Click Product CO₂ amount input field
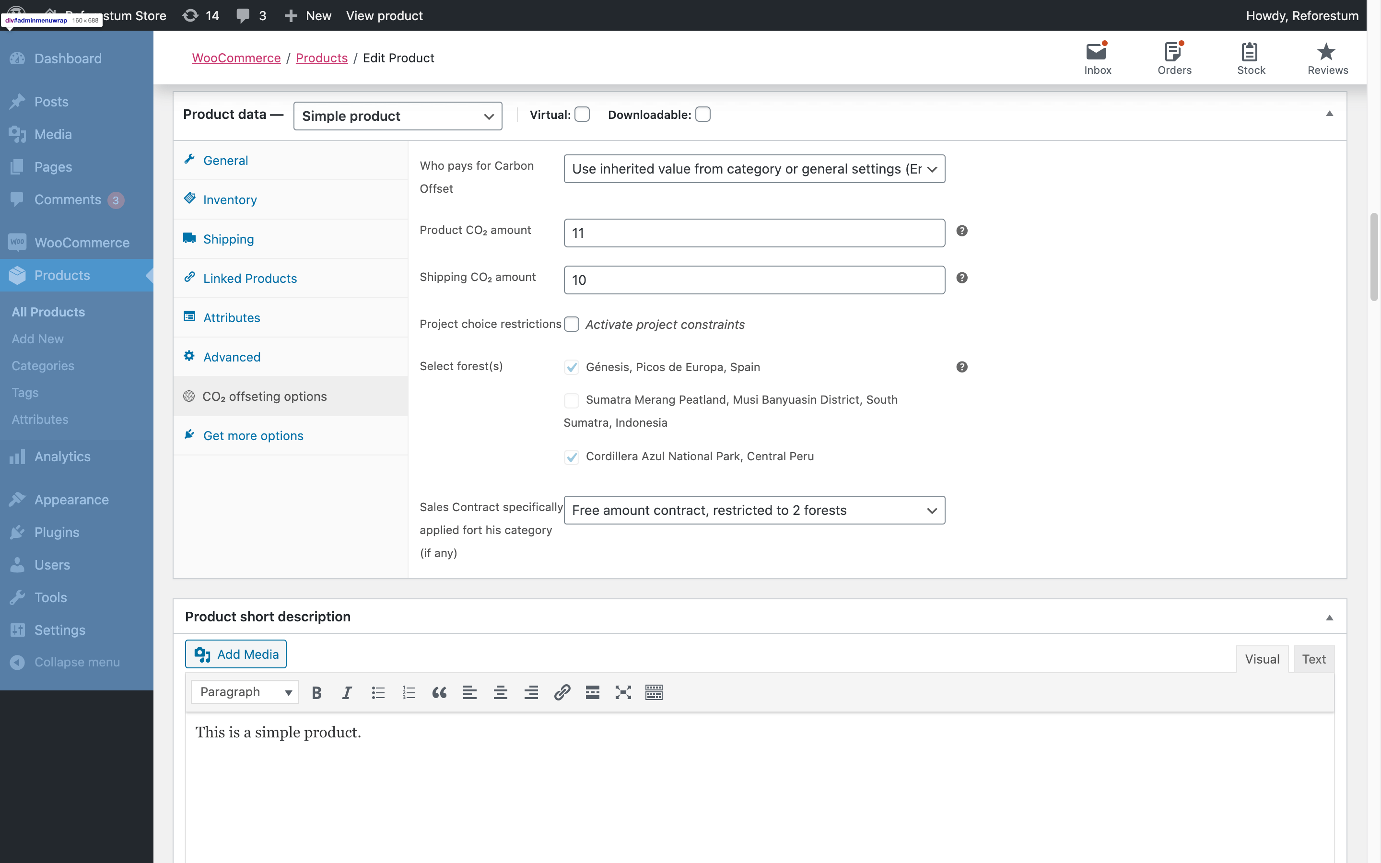 pos(754,232)
